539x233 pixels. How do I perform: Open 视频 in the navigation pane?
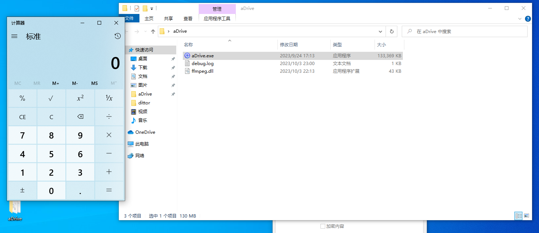pyautogui.click(x=143, y=112)
